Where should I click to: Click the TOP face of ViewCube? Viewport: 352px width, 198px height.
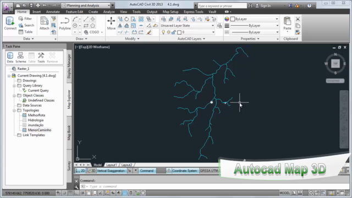point(335,64)
